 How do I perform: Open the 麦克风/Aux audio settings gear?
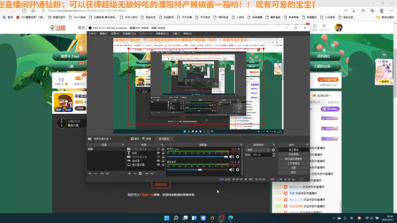pos(238,157)
